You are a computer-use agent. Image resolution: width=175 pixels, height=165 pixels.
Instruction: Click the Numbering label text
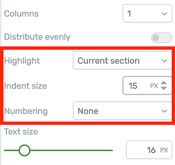point(26,111)
